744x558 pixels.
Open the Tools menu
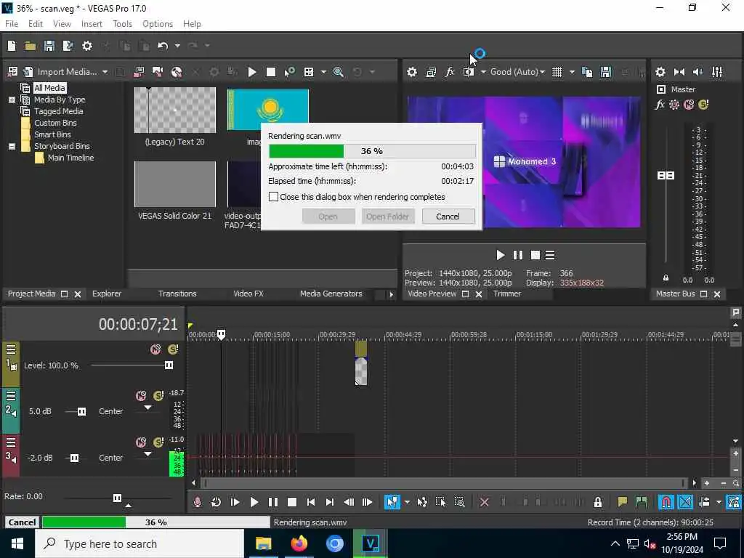pyautogui.click(x=122, y=24)
